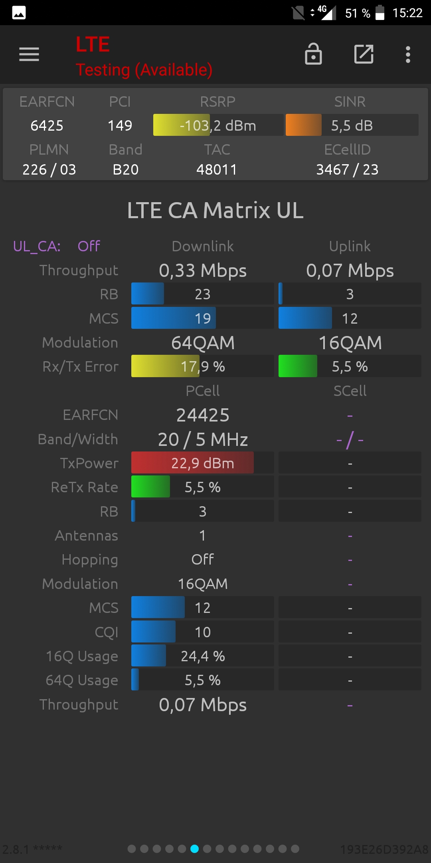Tap the share/export icon
This screenshot has width=431, height=863.
pyautogui.click(x=364, y=54)
